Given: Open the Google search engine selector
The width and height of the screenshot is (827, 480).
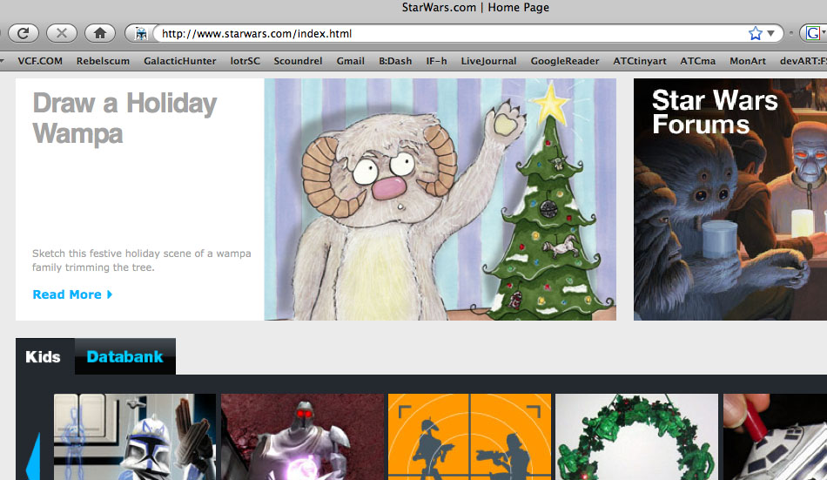Looking at the screenshot, I should [x=815, y=33].
